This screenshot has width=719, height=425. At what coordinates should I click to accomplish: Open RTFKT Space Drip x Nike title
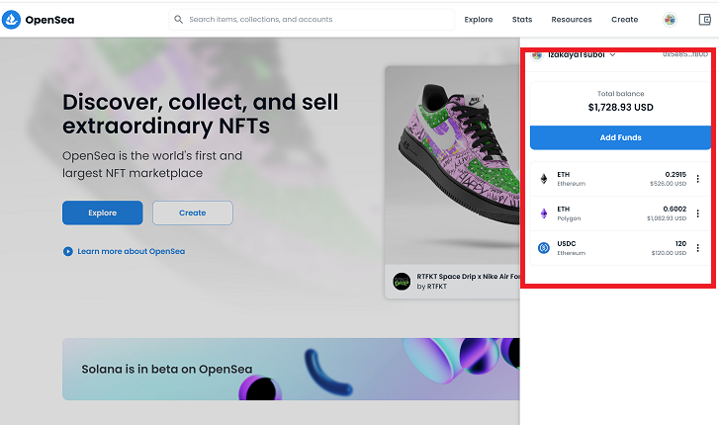[468, 277]
